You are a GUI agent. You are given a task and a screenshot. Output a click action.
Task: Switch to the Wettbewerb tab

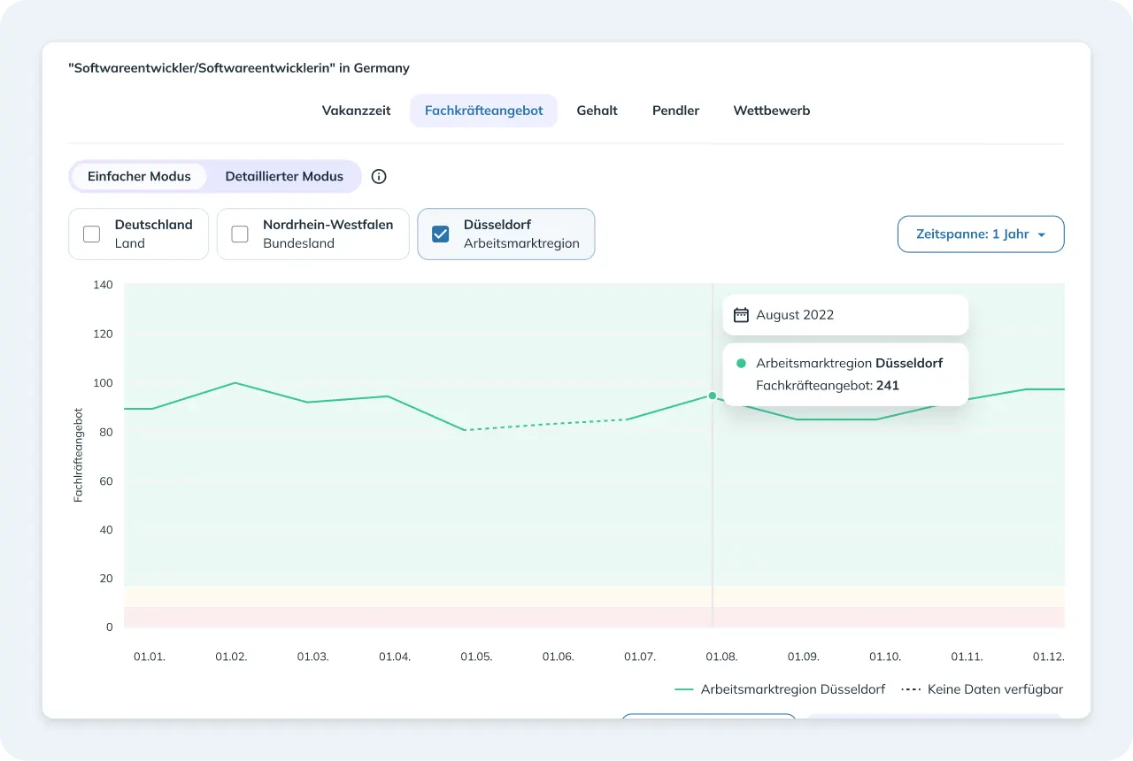[771, 111]
